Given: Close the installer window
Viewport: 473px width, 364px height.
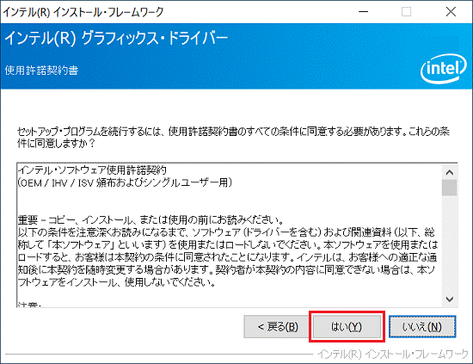Looking at the screenshot, I should [x=451, y=12].
